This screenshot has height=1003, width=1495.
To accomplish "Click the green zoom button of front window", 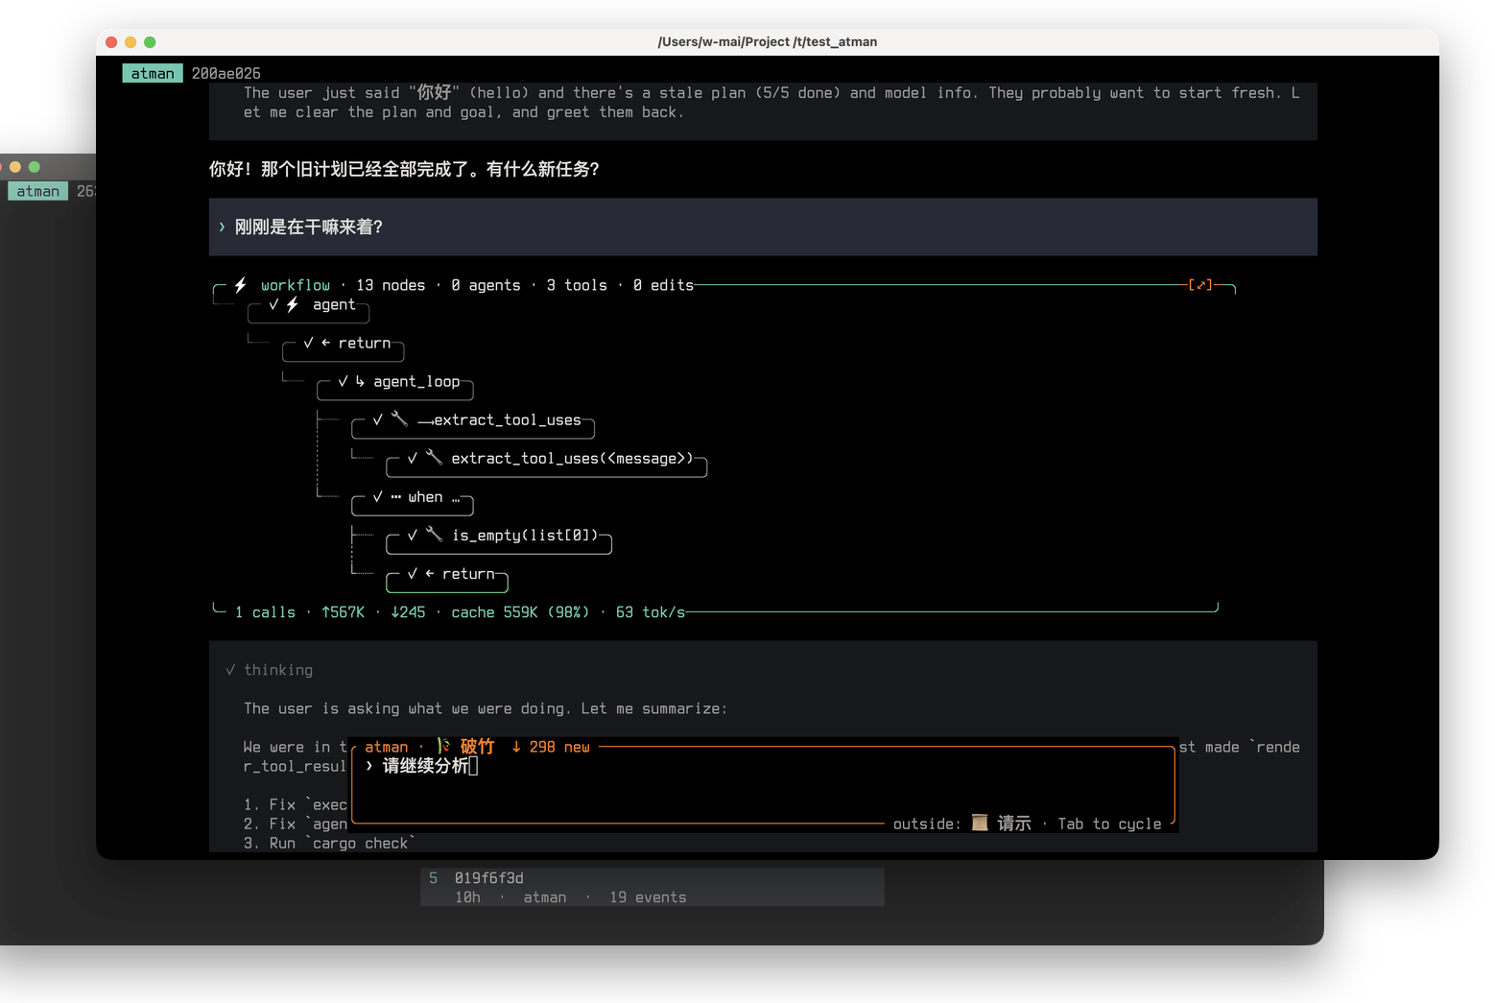I will pos(150,42).
